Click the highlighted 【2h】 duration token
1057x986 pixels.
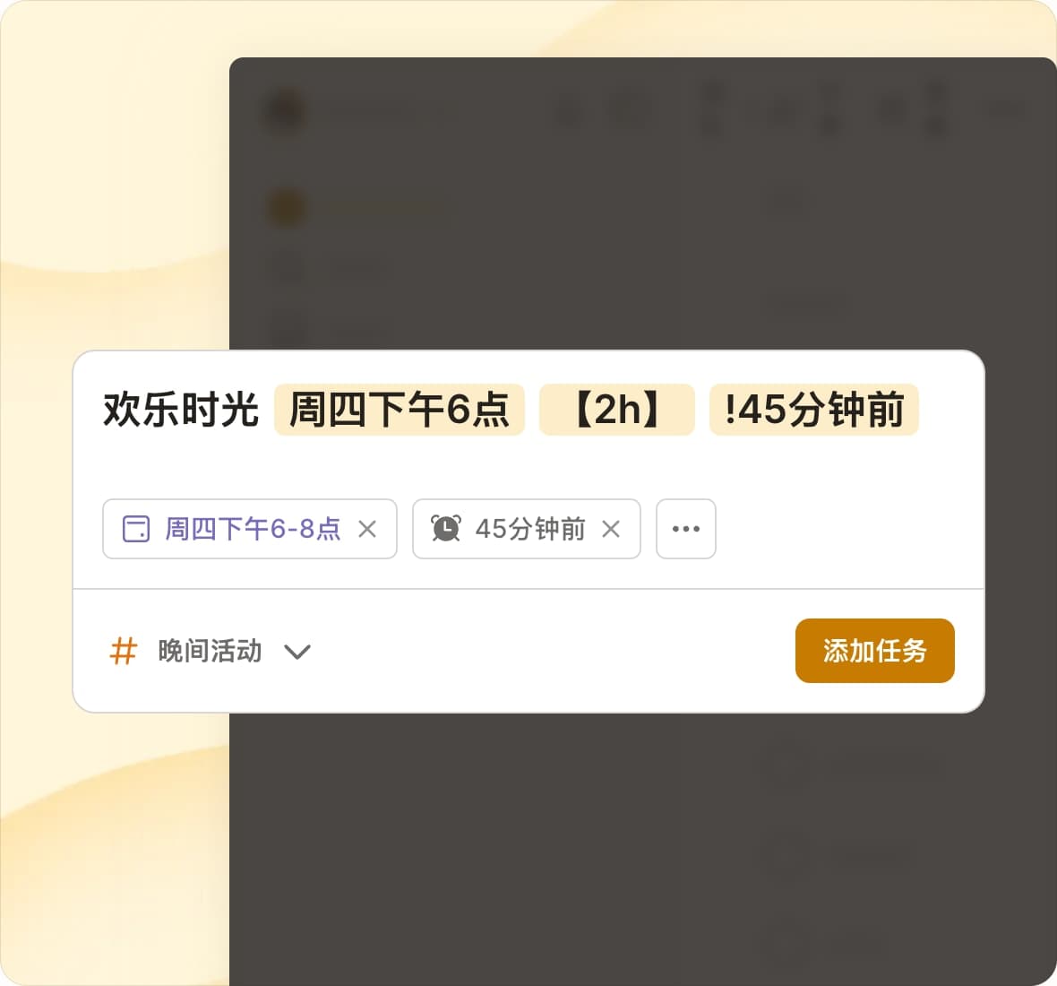click(x=617, y=410)
